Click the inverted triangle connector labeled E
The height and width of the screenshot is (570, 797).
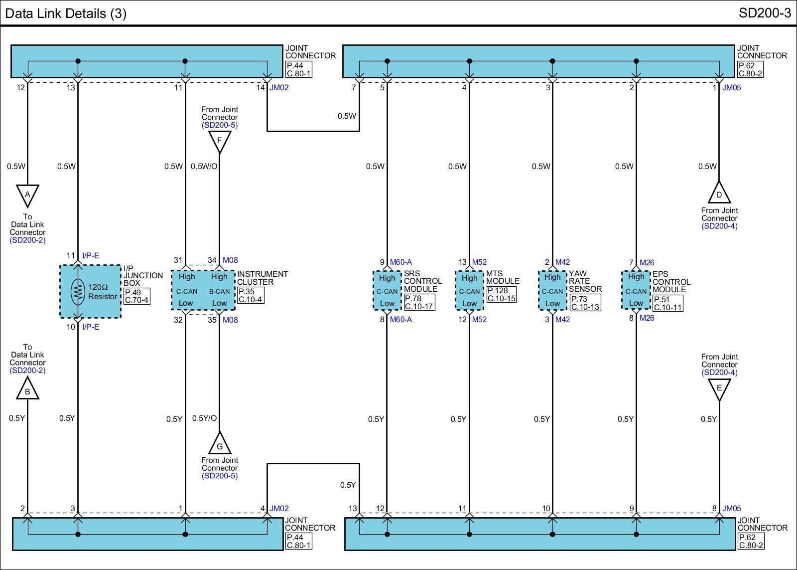coord(719,388)
